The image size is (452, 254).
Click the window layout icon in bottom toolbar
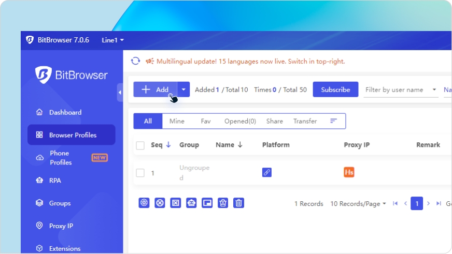coord(207,203)
